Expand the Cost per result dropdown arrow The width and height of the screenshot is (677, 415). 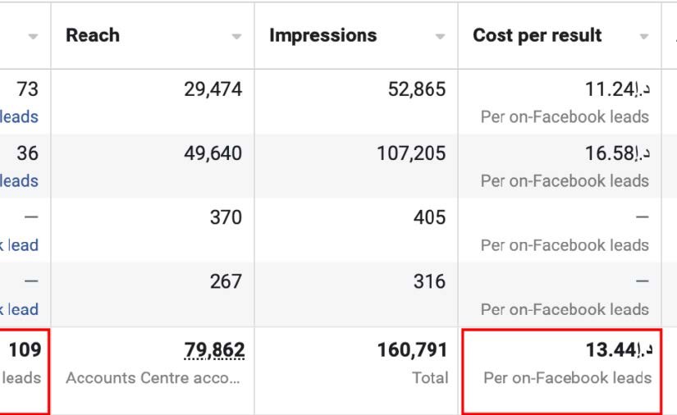[644, 37]
